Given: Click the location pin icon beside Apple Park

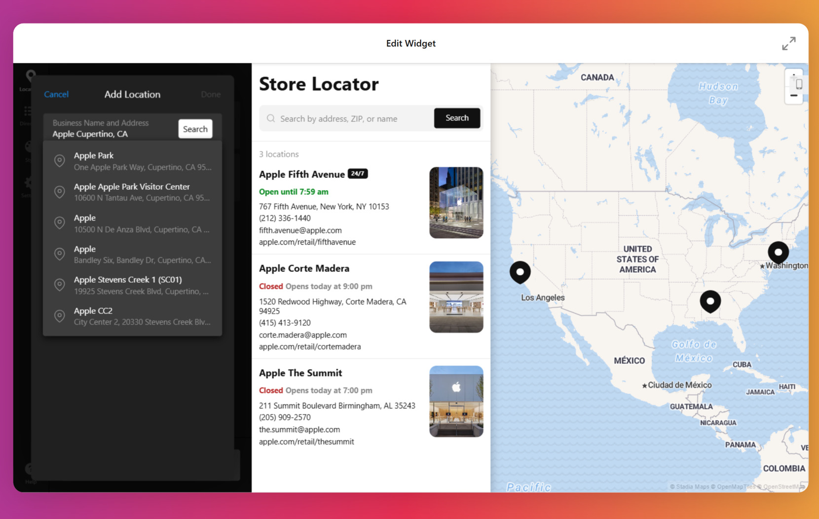Looking at the screenshot, I should [x=59, y=160].
